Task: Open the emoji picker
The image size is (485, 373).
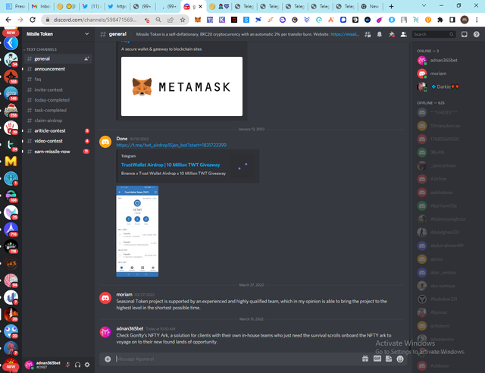Action: tap(400, 359)
